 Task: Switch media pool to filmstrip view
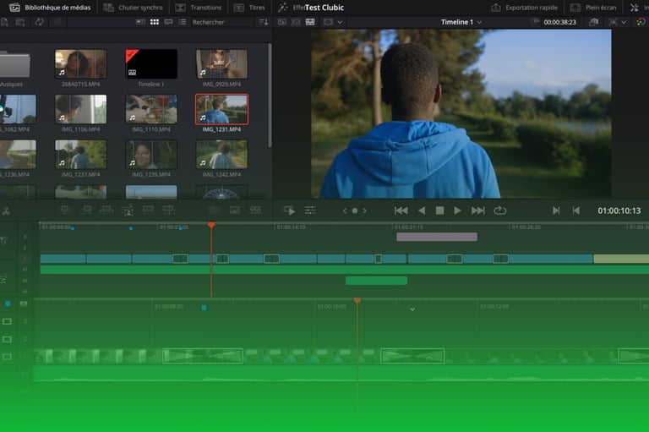pyautogui.click(x=168, y=22)
